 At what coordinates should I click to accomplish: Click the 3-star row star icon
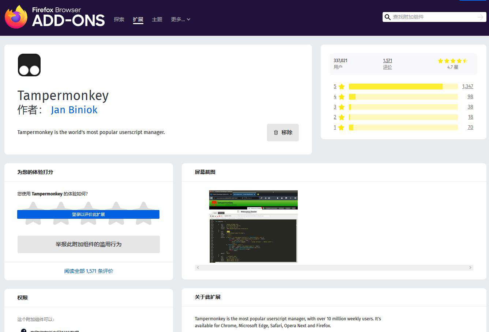[342, 107]
